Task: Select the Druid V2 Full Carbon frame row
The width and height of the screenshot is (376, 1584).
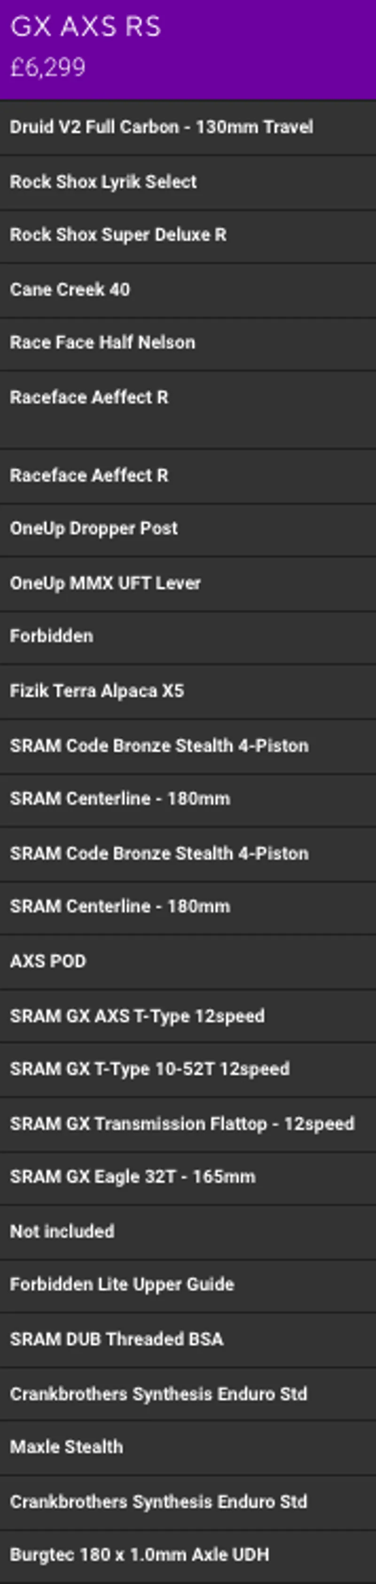Action: 162,127
